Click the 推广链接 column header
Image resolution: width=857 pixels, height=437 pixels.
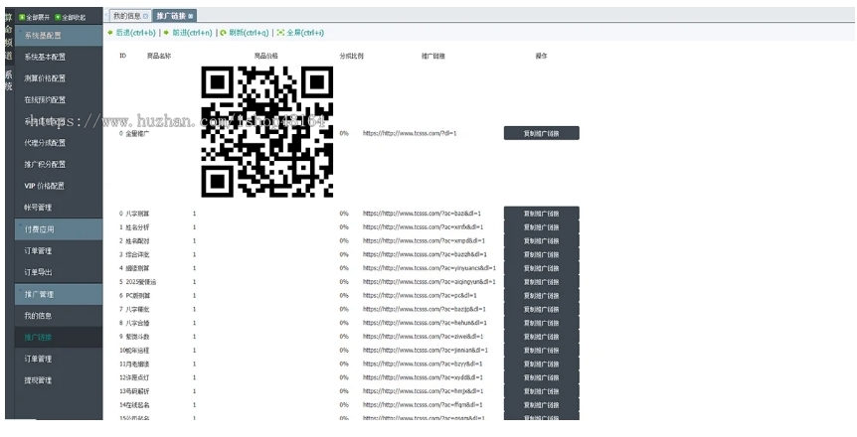[433, 56]
